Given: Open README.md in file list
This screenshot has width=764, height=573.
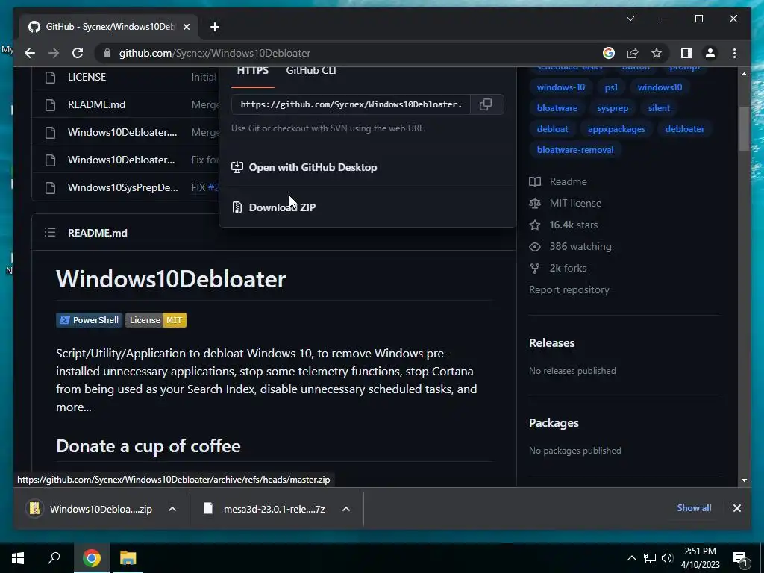Looking at the screenshot, I should [96, 104].
